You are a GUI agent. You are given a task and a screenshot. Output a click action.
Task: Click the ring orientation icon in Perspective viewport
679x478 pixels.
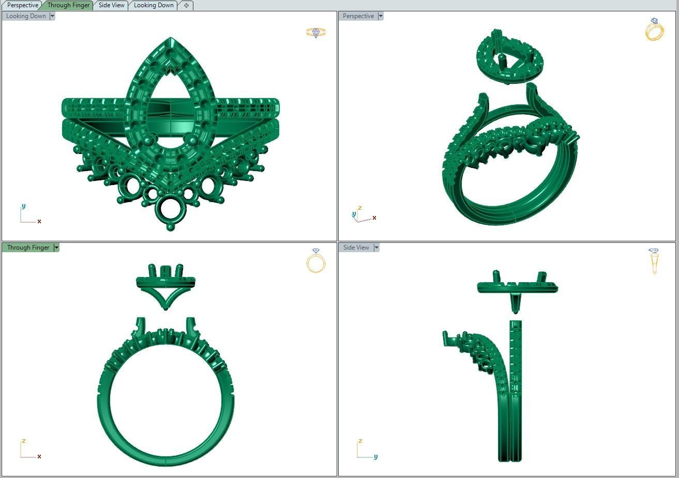(654, 29)
